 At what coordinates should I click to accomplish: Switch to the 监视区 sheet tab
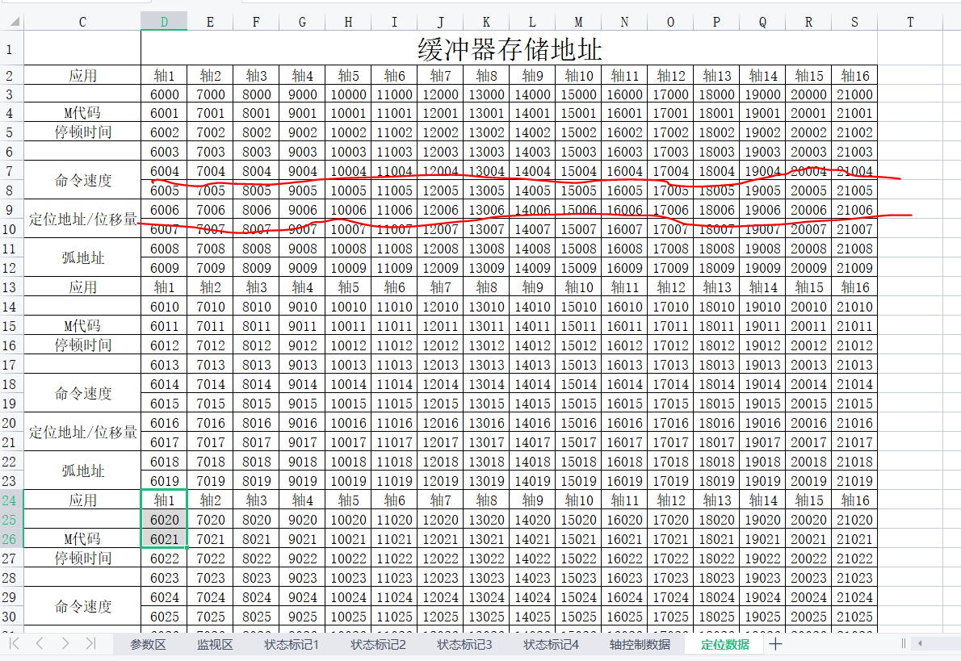215,644
